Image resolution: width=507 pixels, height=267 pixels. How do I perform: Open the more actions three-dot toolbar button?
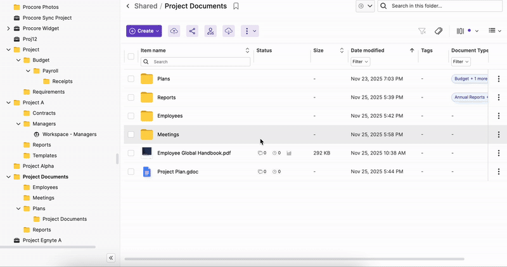(250, 31)
